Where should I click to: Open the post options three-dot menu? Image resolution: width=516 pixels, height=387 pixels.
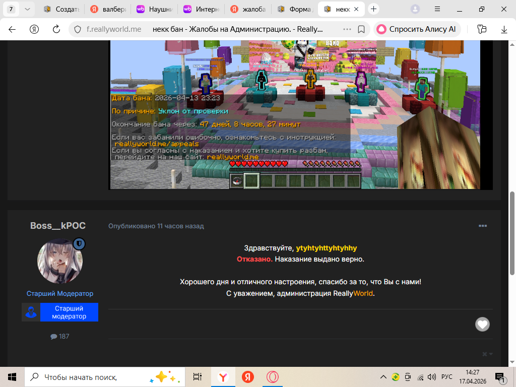(x=483, y=226)
